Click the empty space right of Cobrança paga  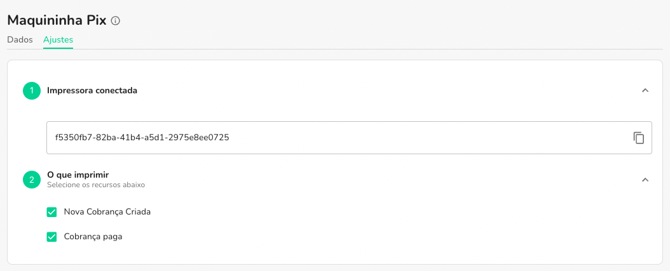coord(381,237)
